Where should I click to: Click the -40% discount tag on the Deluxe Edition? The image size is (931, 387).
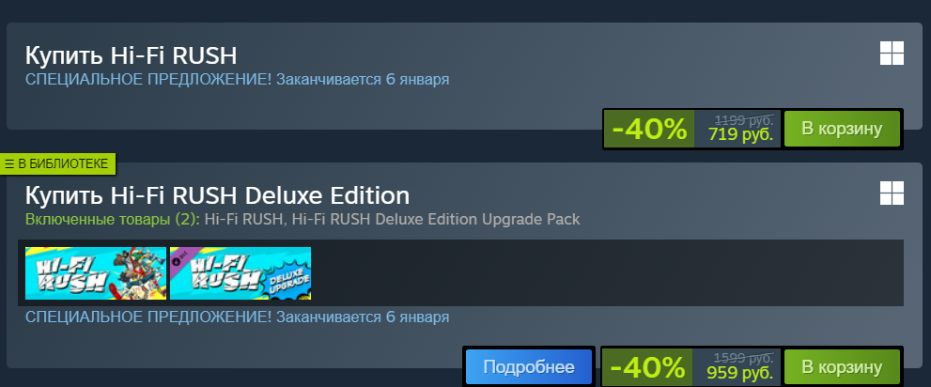[648, 367]
